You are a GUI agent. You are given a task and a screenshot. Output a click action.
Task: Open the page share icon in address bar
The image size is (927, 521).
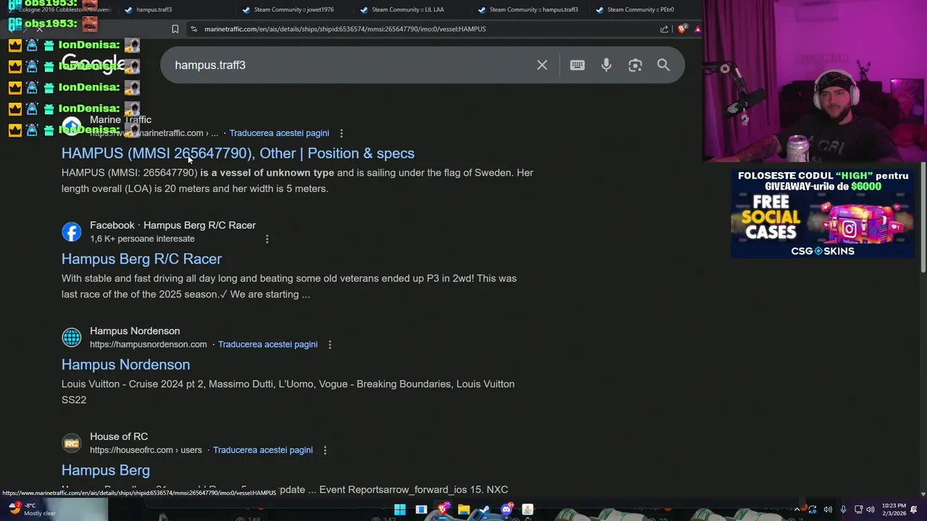pyautogui.click(x=664, y=29)
